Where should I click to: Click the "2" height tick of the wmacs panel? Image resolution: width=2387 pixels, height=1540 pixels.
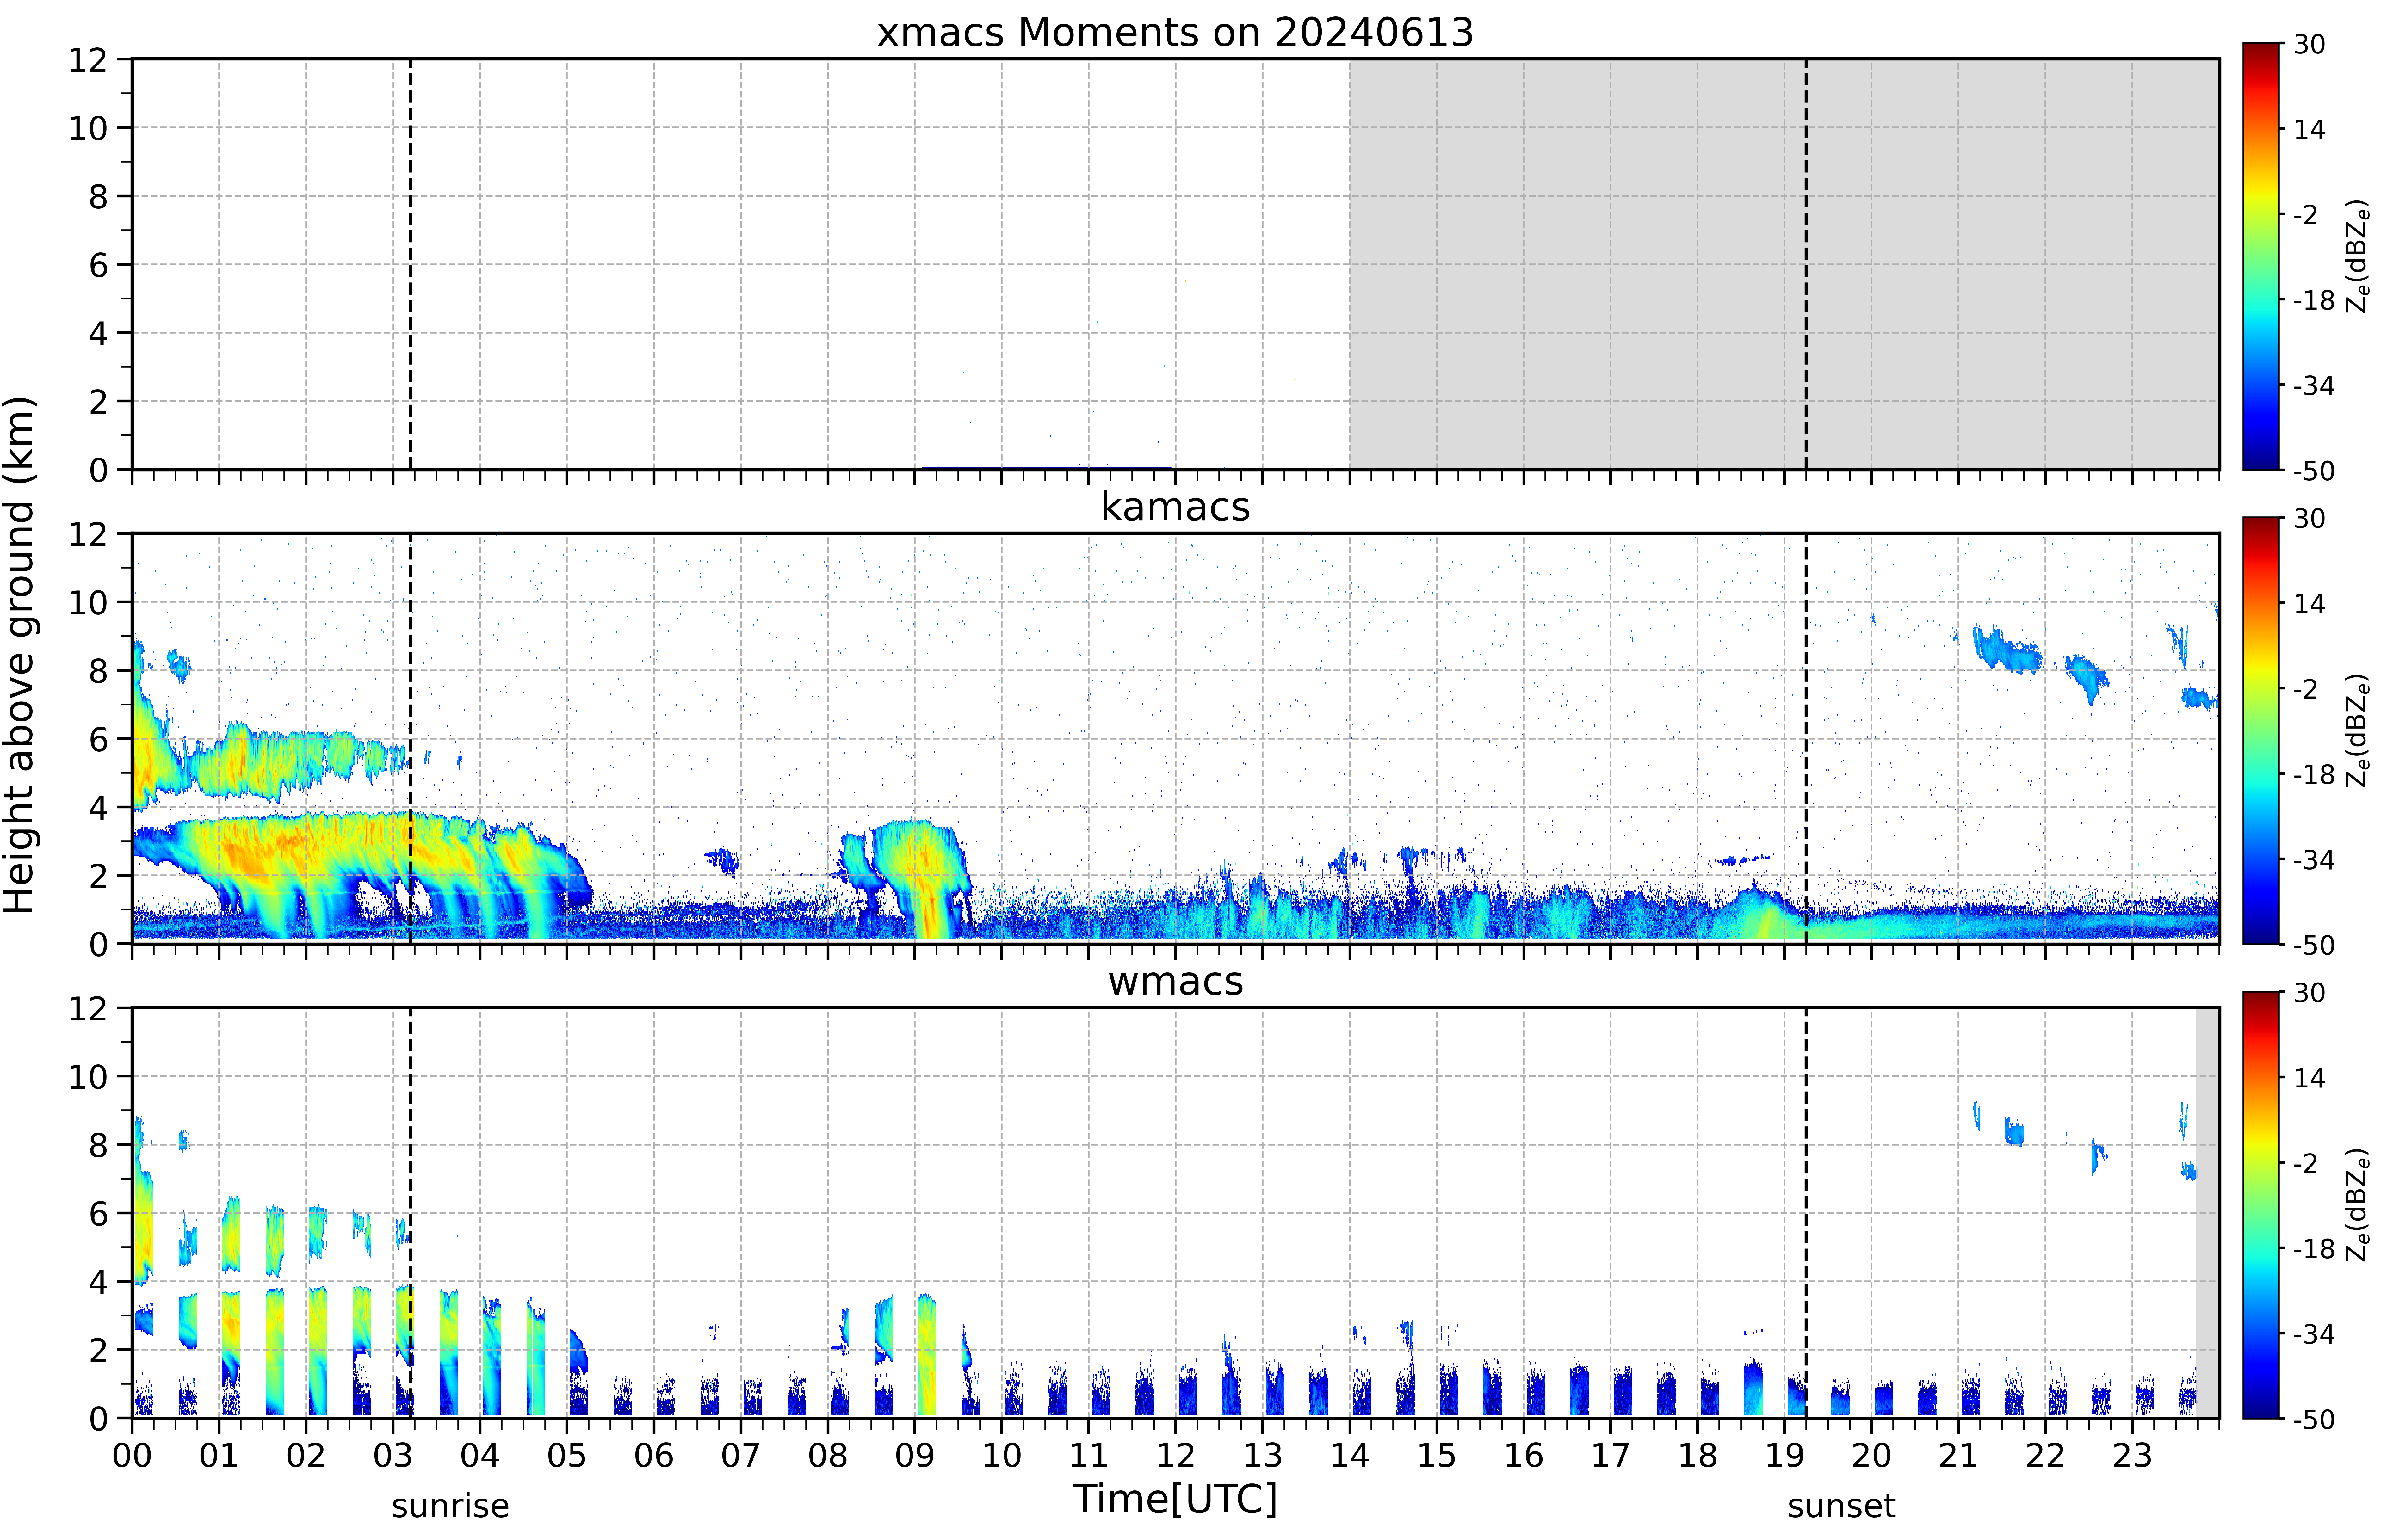98,1350
